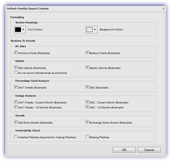
Task: Uncheck 24x7 Checks under Percentage Good Analysis
Action: point(16,87)
